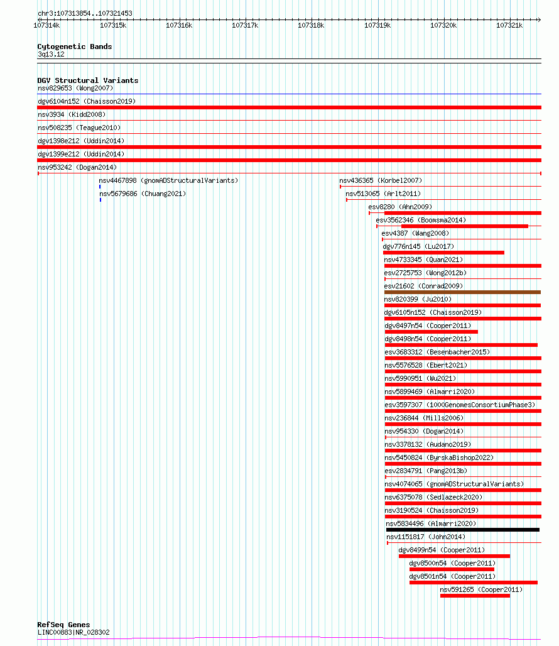Click nsv5679686 (Chuang2021) label
Viewport: 559px width, 646px height.
143,194
